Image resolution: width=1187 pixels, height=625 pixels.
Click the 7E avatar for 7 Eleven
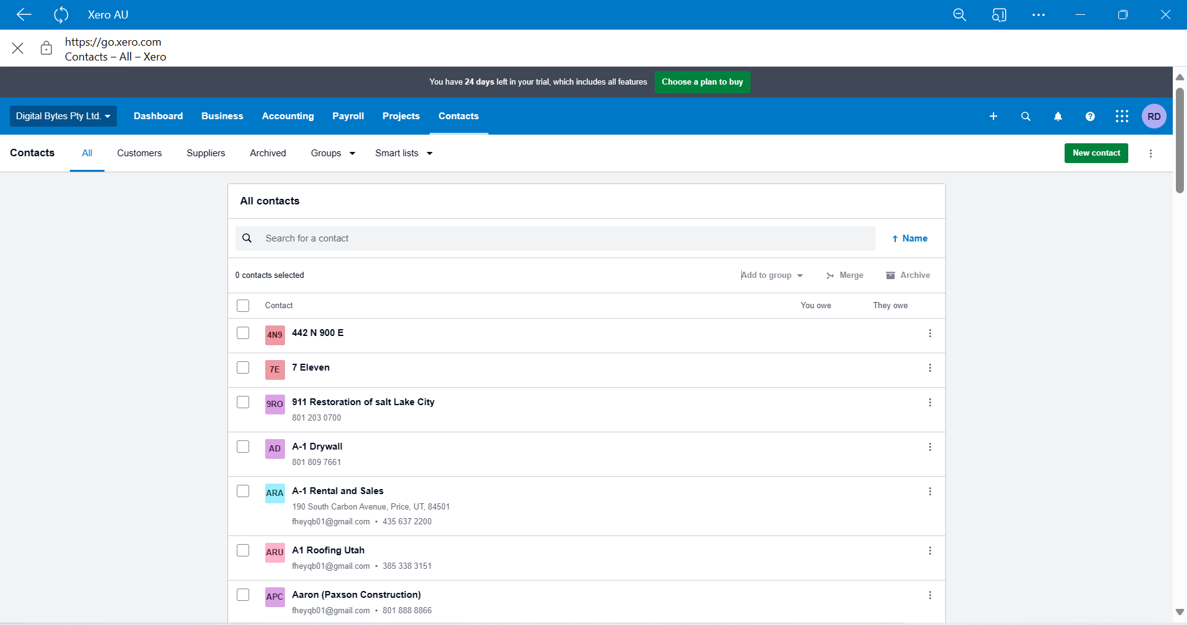click(275, 370)
